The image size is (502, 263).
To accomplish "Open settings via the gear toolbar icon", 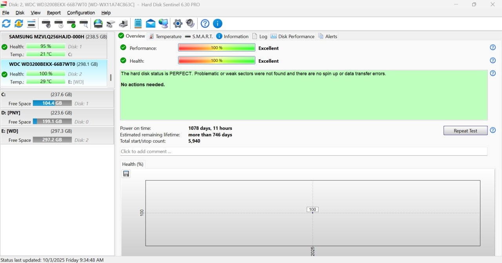I will click(178, 24).
